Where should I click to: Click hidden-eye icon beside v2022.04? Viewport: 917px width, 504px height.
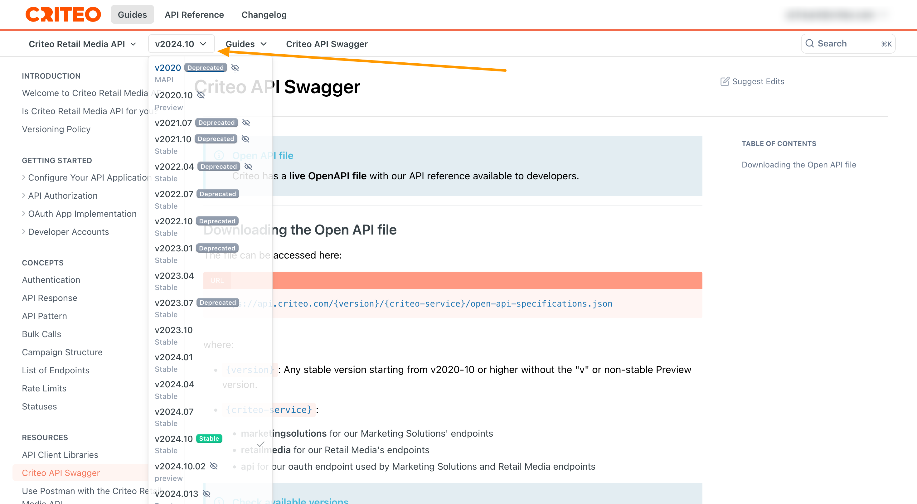[248, 167]
